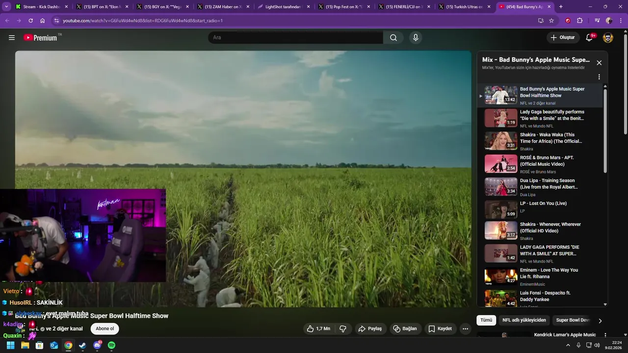The image size is (628, 353).
Task: Click the playlist panel scrollbar thumb
Action: click(605, 130)
